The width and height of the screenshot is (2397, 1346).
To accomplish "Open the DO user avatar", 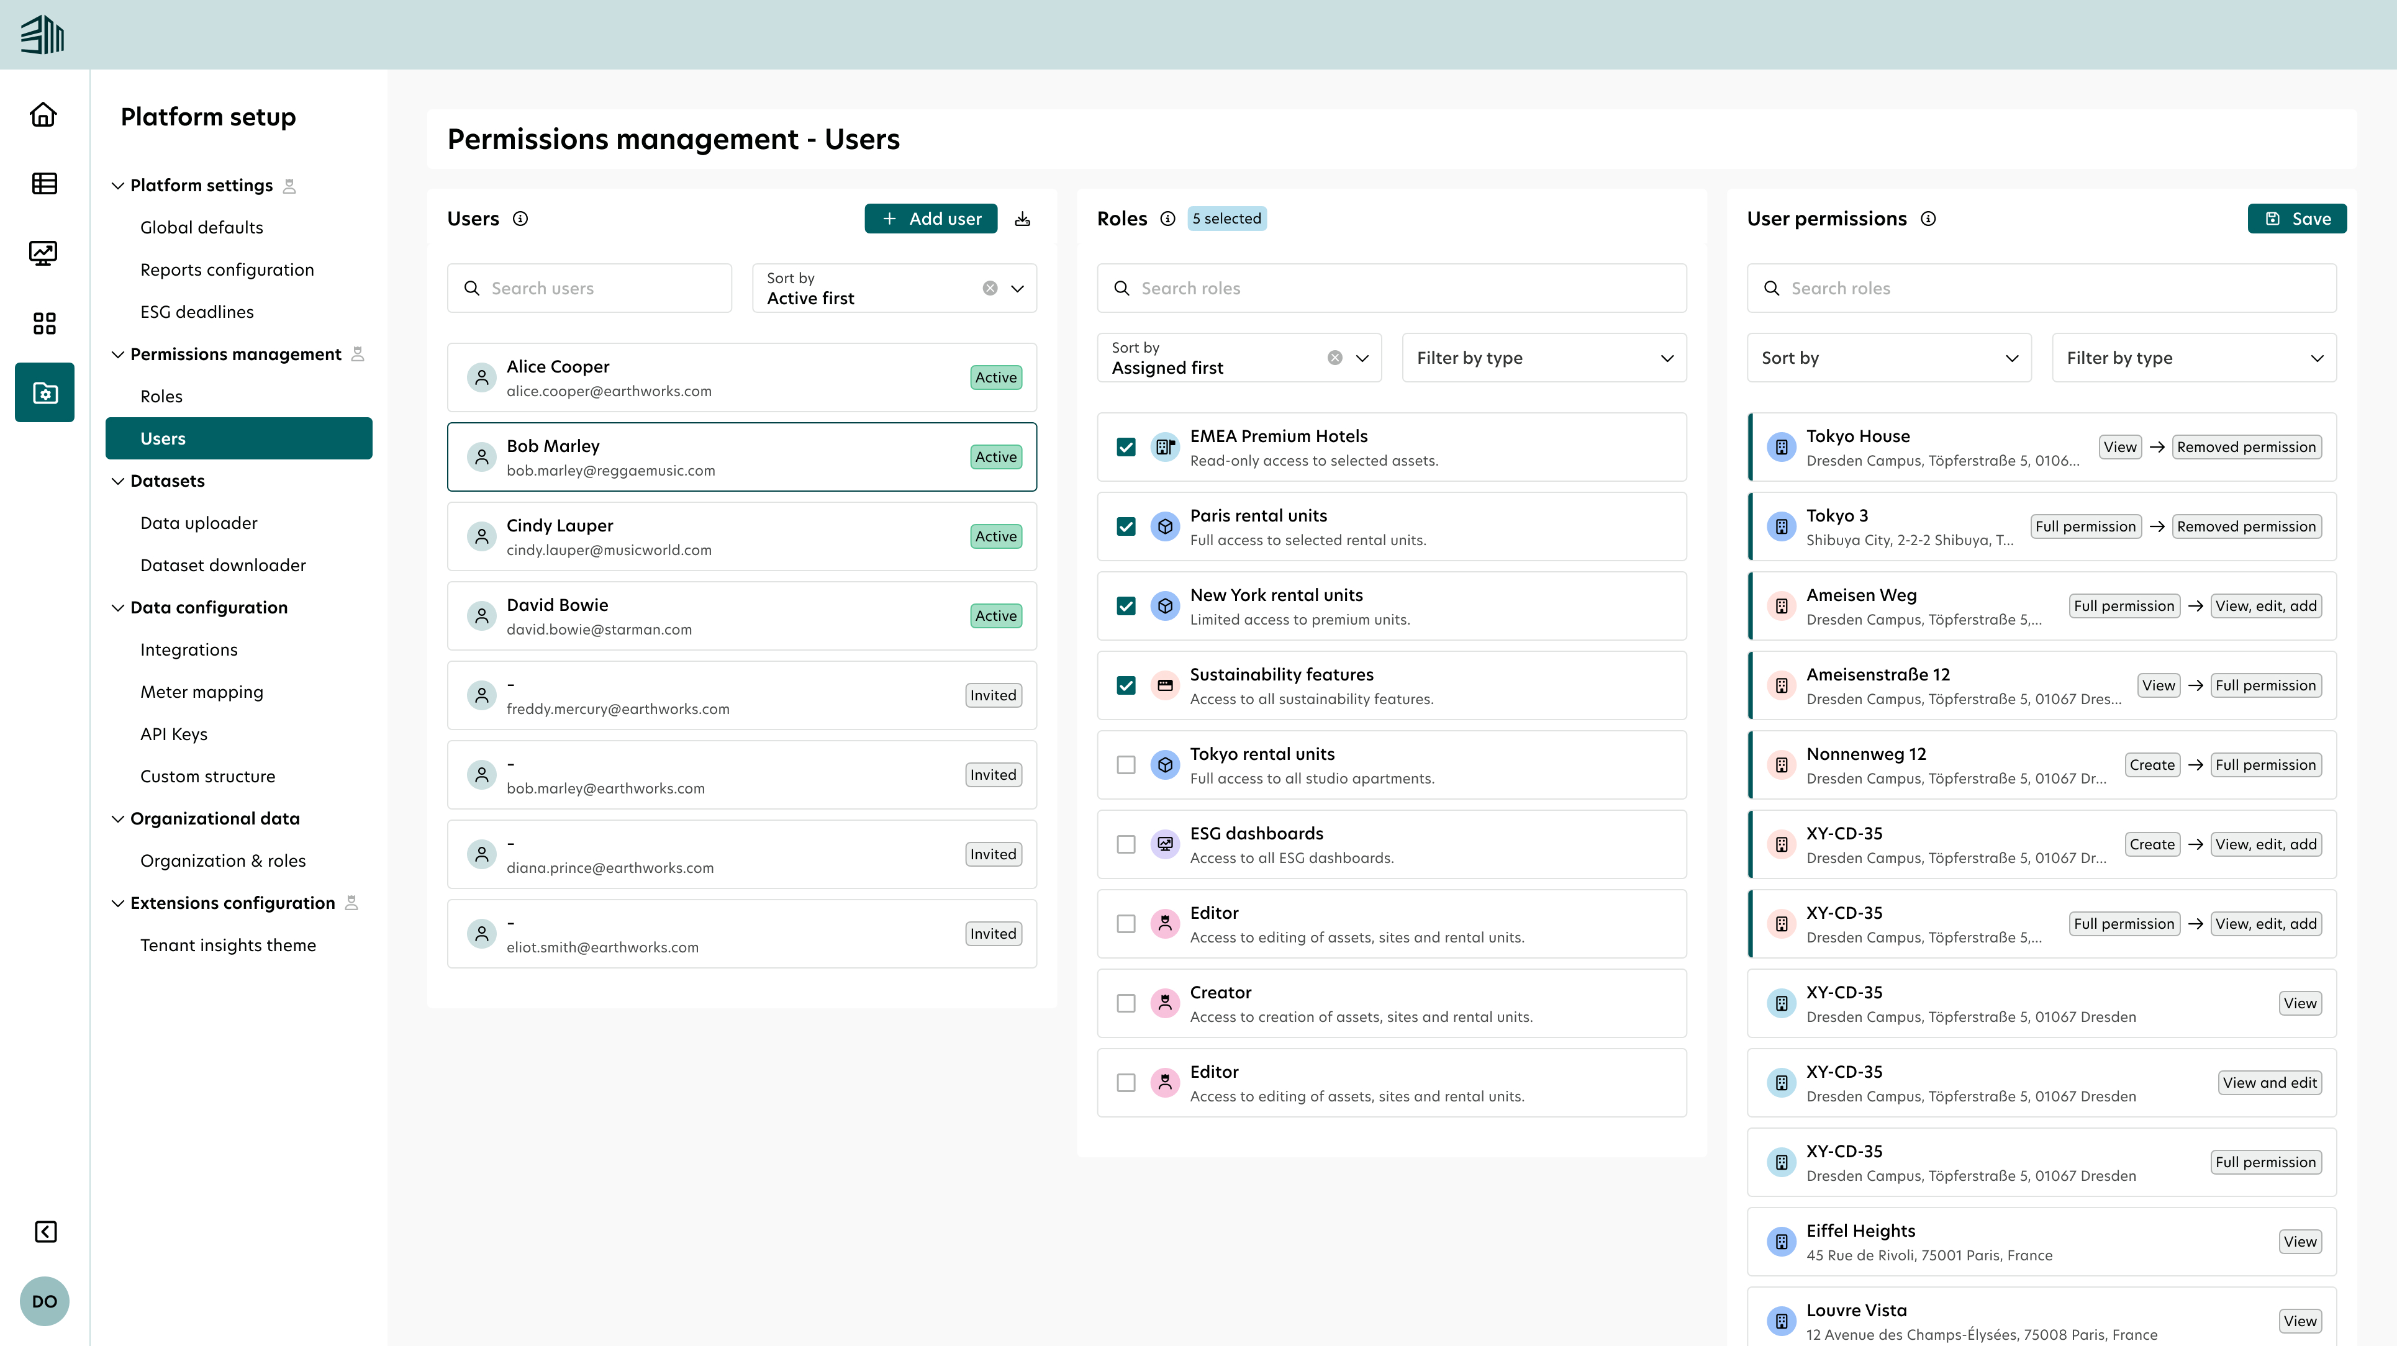I will coord(43,1301).
